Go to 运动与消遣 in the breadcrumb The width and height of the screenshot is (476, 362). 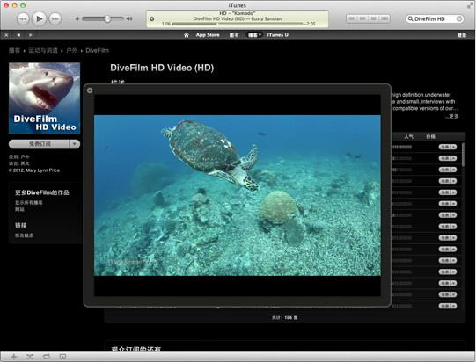click(43, 50)
